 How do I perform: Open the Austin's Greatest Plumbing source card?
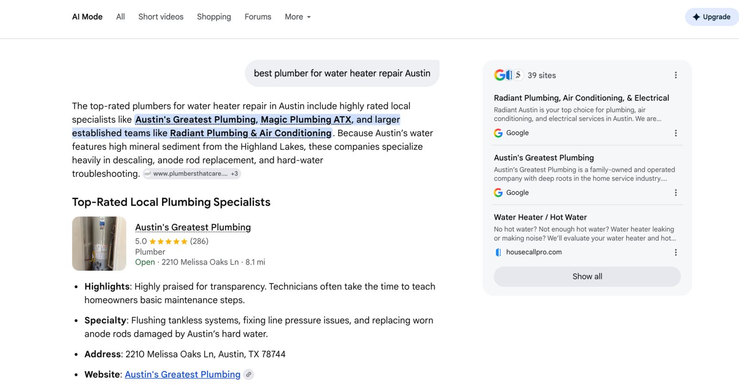(x=544, y=158)
